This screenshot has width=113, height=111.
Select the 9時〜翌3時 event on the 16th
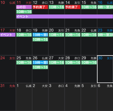[x=105, y=7]
